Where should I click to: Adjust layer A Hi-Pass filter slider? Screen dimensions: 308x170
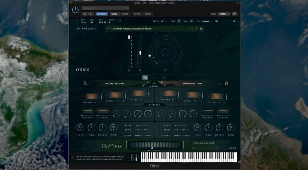(x=88, y=115)
